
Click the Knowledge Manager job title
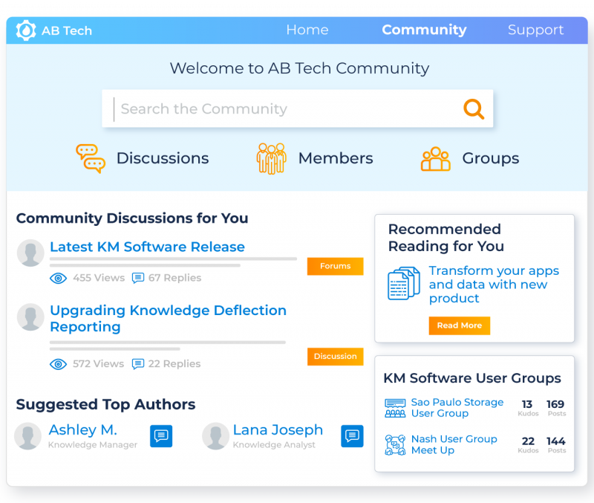point(93,445)
